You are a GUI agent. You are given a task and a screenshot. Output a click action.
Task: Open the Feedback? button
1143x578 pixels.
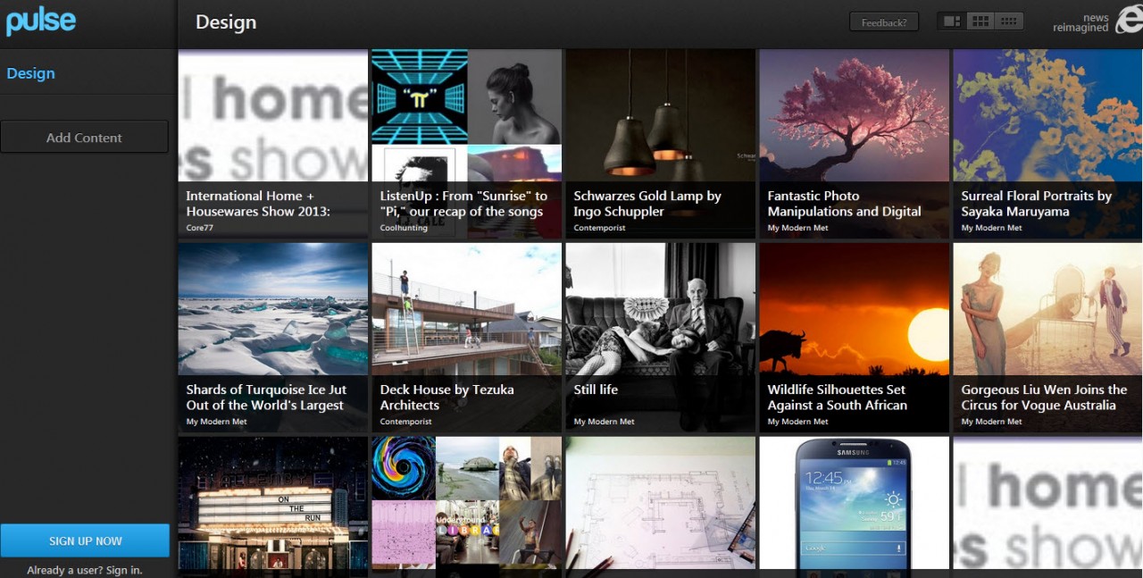click(x=884, y=22)
